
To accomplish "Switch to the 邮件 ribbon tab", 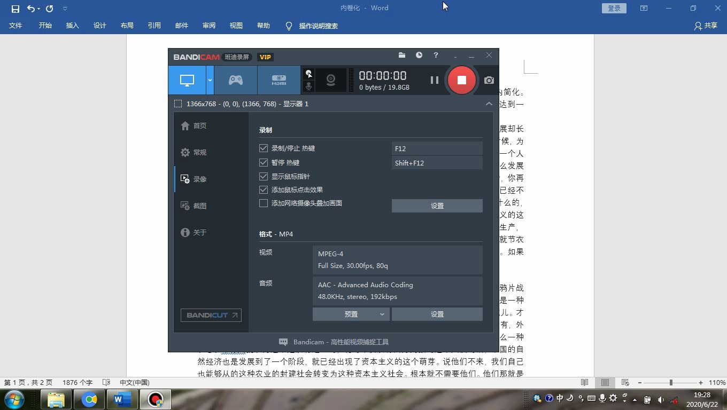I will coord(181,26).
